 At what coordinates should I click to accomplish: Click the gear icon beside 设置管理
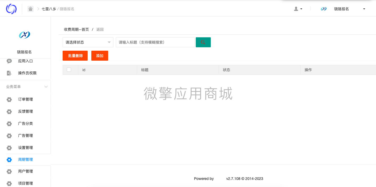pyautogui.click(x=9, y=148)
